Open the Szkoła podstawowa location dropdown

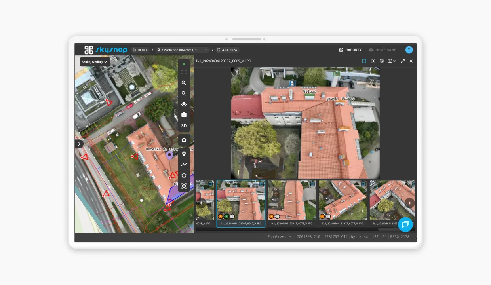point(183,50)
